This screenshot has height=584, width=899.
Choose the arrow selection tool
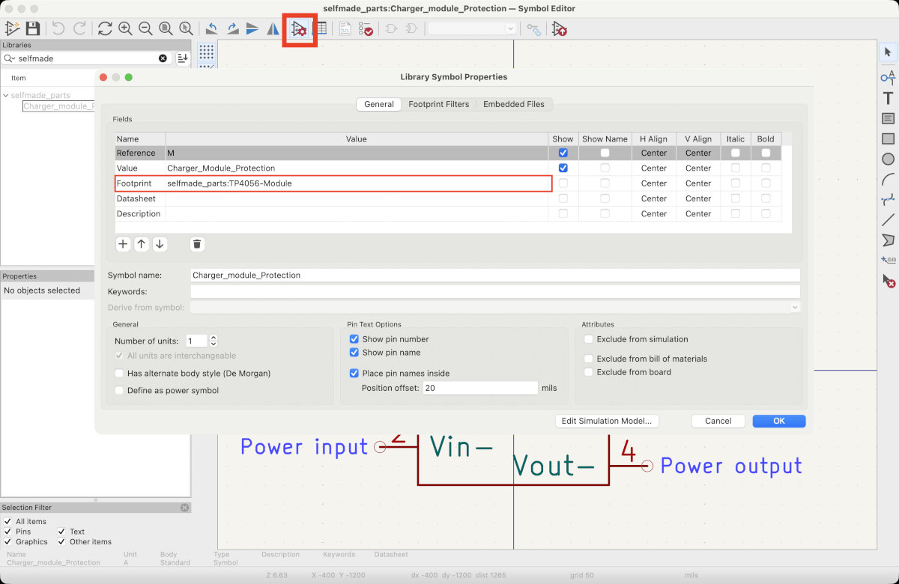point(888,52)
